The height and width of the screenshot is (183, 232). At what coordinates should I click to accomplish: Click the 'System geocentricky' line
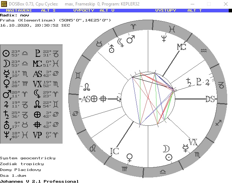tap(28, 158)
